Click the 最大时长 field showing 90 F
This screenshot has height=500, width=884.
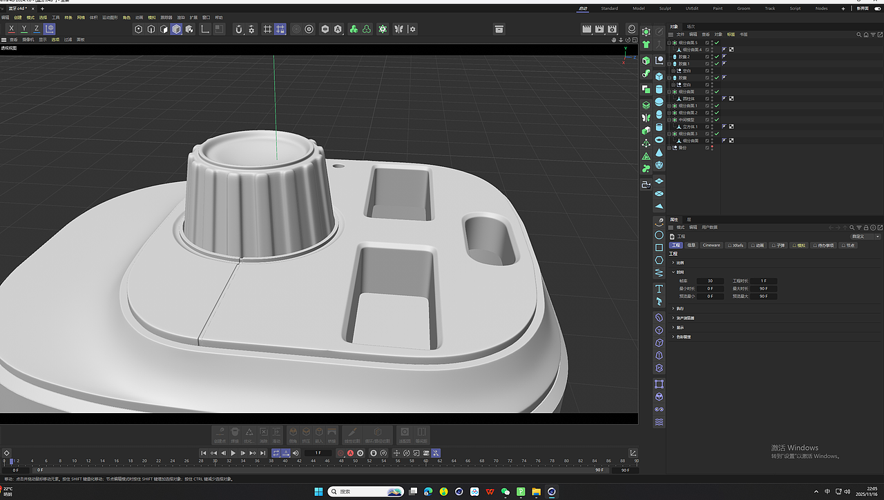[763, 289]
